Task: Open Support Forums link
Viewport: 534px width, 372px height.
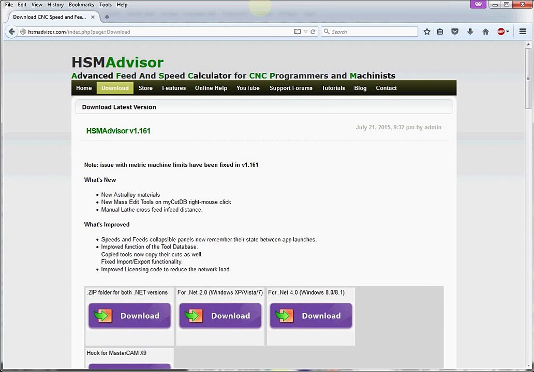Action: 291,88
